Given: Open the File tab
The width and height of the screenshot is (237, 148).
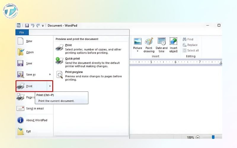Looking at the screenshot, I should click(x=22, y=33).
